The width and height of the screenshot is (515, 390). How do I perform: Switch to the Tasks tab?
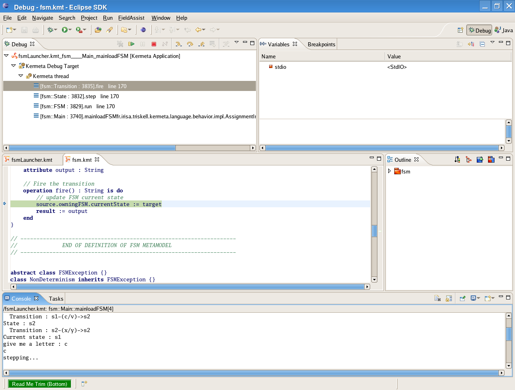tap(56, 299)
